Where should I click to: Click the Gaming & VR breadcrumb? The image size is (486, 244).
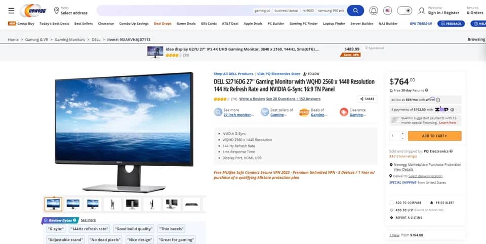(36, 39)
